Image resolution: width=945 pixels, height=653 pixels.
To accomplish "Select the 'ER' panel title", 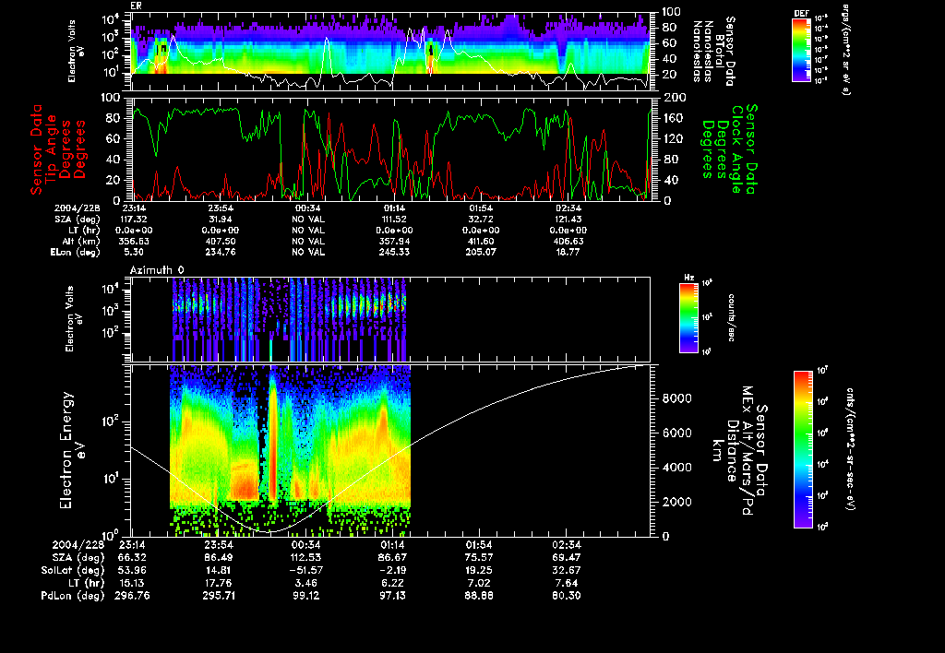I will tap(135, 6).
